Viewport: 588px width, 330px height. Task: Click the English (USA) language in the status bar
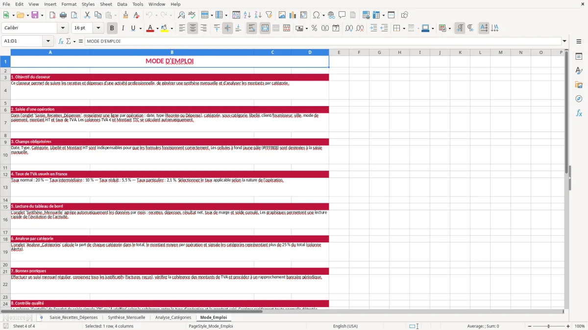345,326
